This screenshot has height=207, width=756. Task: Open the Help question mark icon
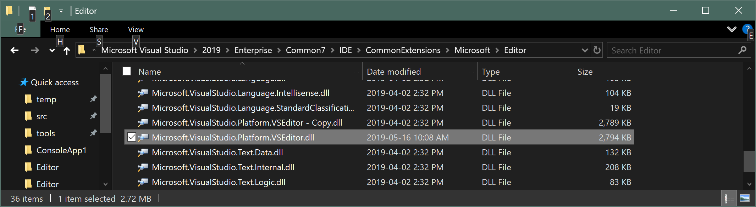pos(747,29)
